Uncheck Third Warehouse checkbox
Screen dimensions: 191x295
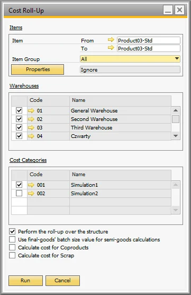tap(19, 127)
